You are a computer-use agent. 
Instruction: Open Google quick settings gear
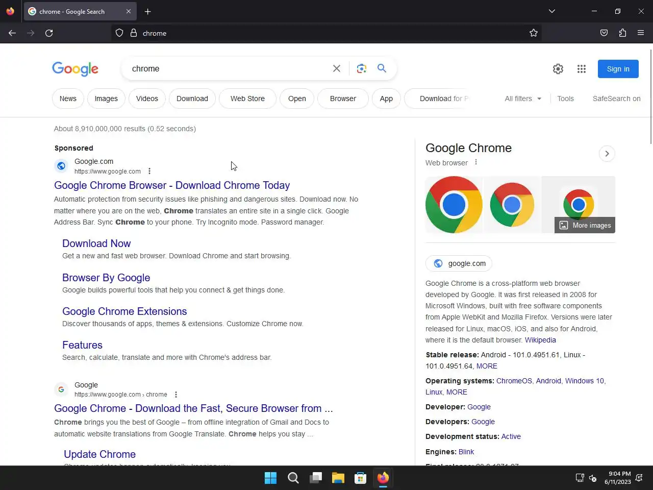tap(558, 69)
